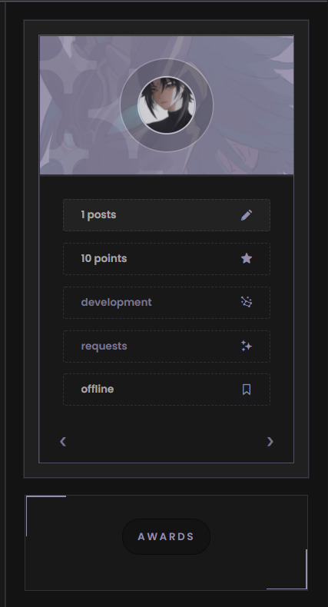
Task: Advance to next panel with right chevron
Action: 270,441
